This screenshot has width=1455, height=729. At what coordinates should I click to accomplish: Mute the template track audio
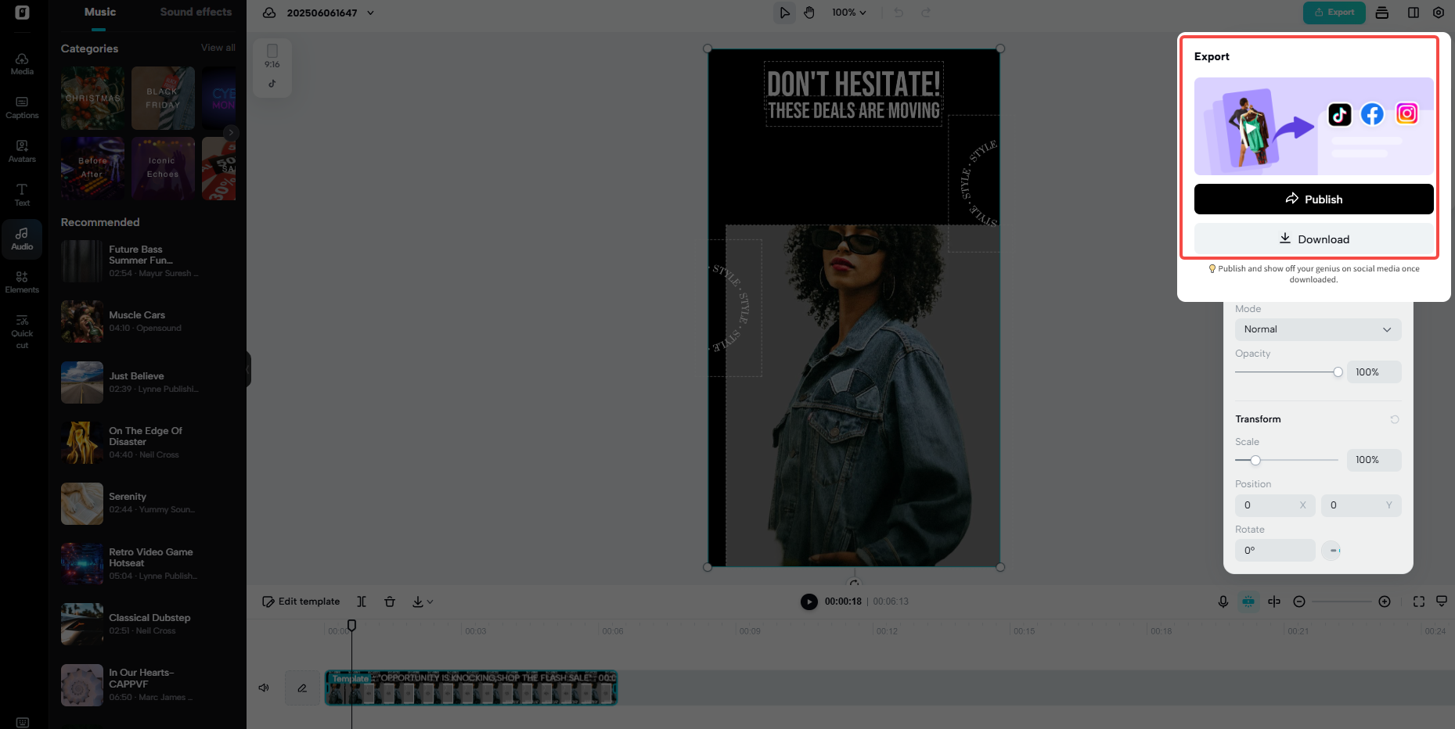pos(264,688)
